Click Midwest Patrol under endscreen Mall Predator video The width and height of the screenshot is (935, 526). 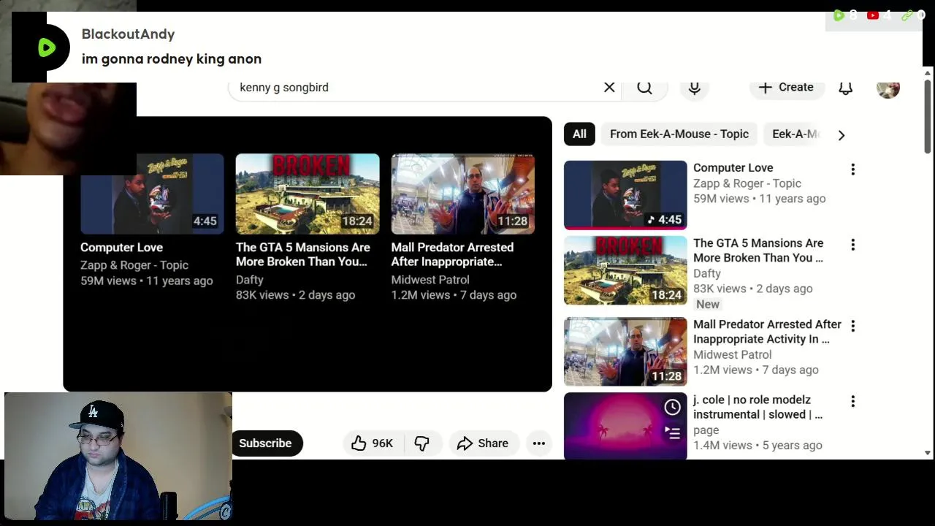coord(430,280)
